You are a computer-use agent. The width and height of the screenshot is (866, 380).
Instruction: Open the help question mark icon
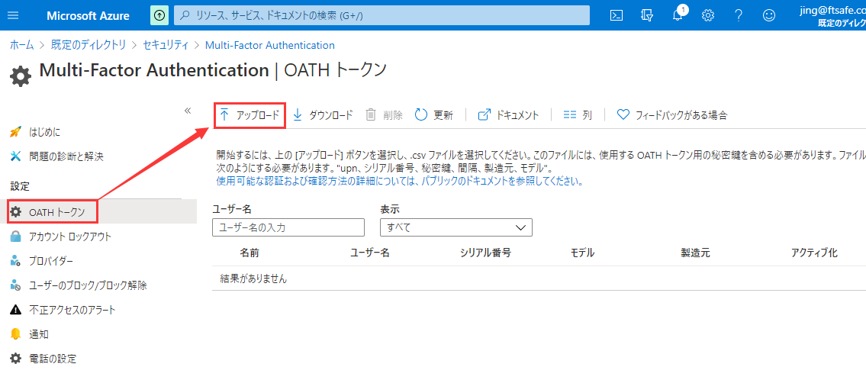click(x=738, y=15)
